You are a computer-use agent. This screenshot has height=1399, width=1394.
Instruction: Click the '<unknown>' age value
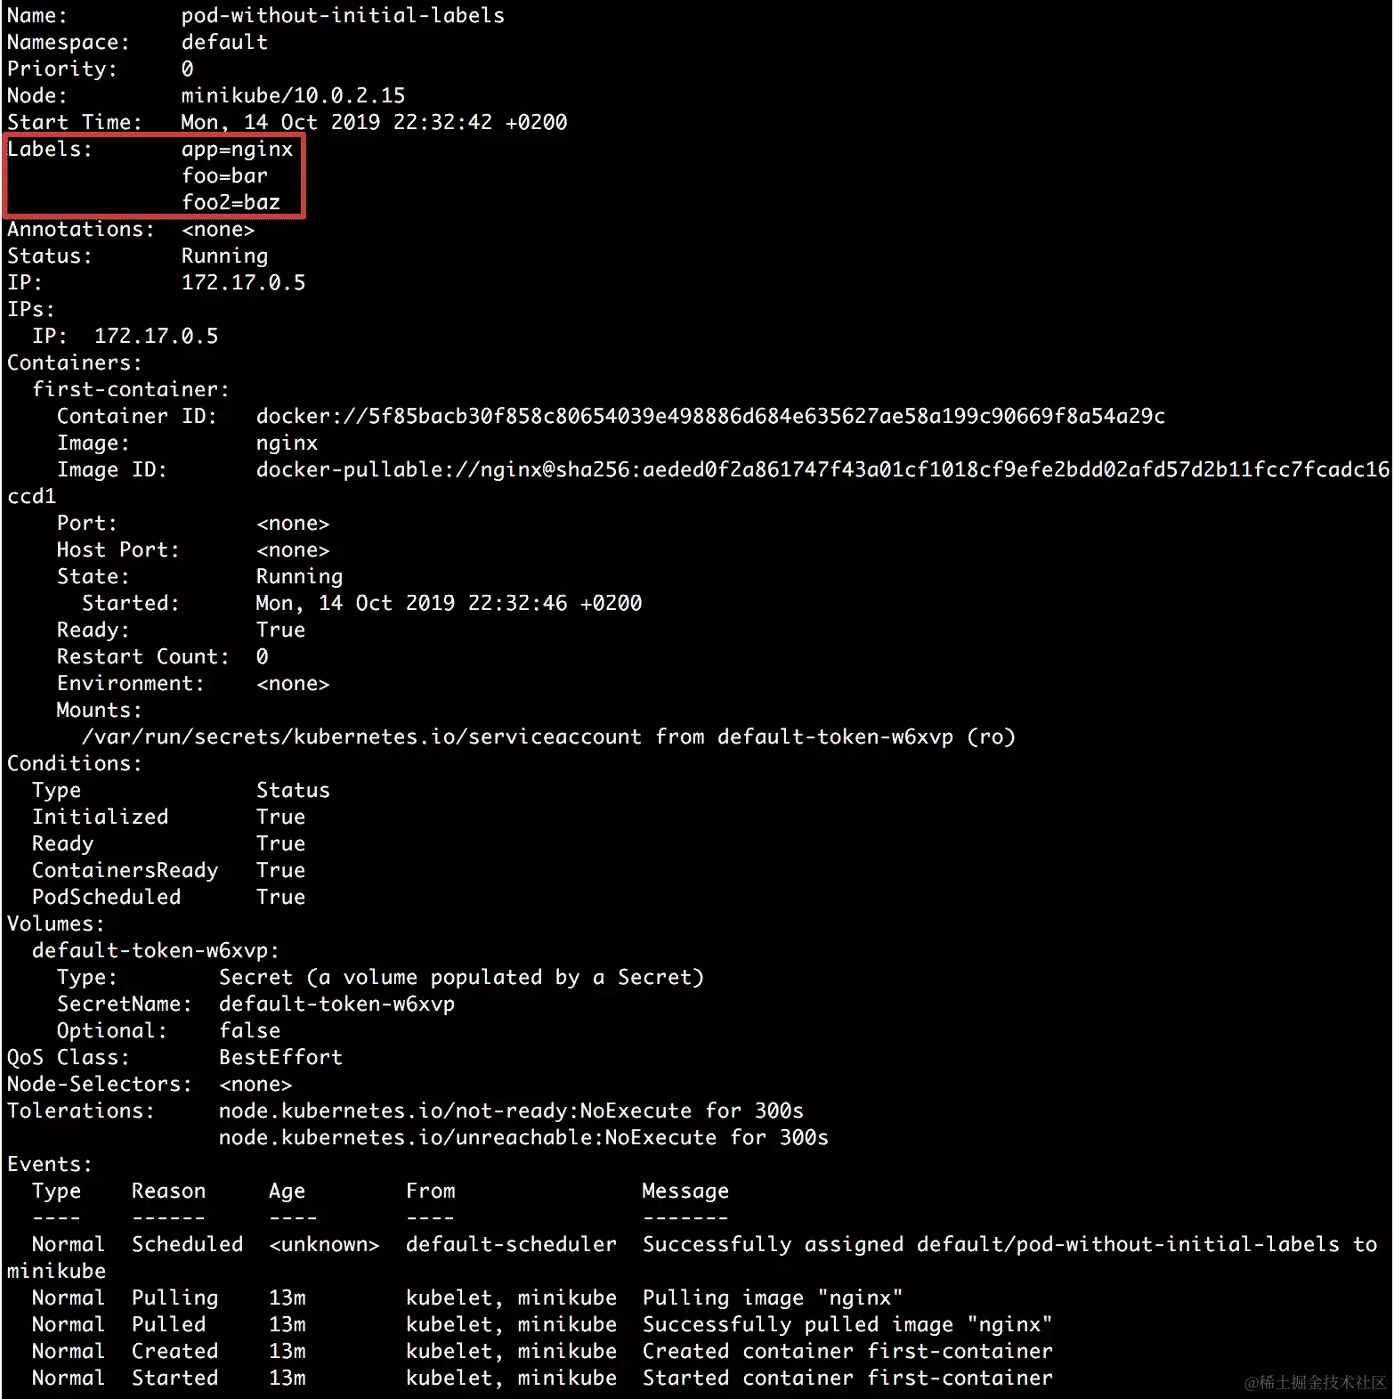point(324,1245)
